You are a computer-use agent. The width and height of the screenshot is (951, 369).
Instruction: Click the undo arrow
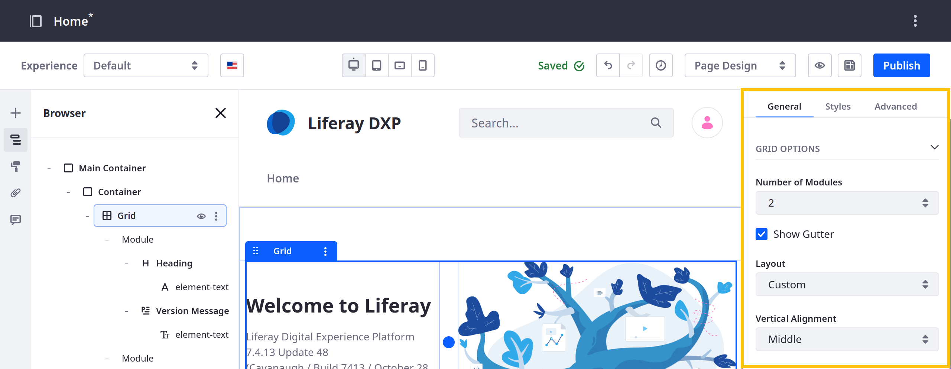608,65
